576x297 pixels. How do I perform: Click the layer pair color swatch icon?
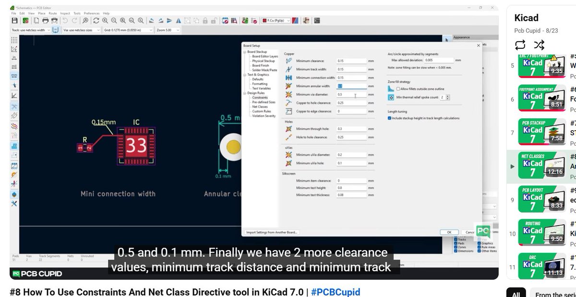click(x=296, y=21)
